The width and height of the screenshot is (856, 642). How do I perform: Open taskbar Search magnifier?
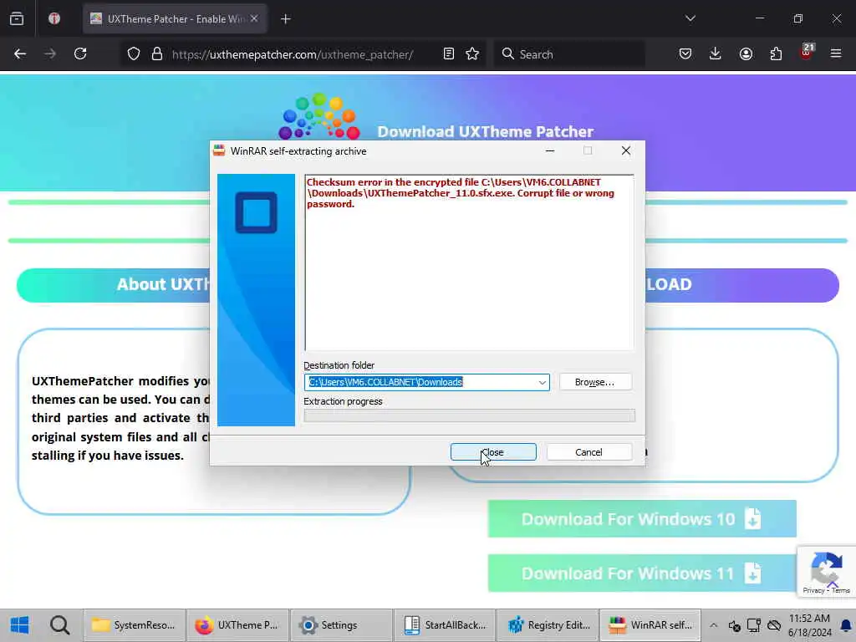coord(59,625)
